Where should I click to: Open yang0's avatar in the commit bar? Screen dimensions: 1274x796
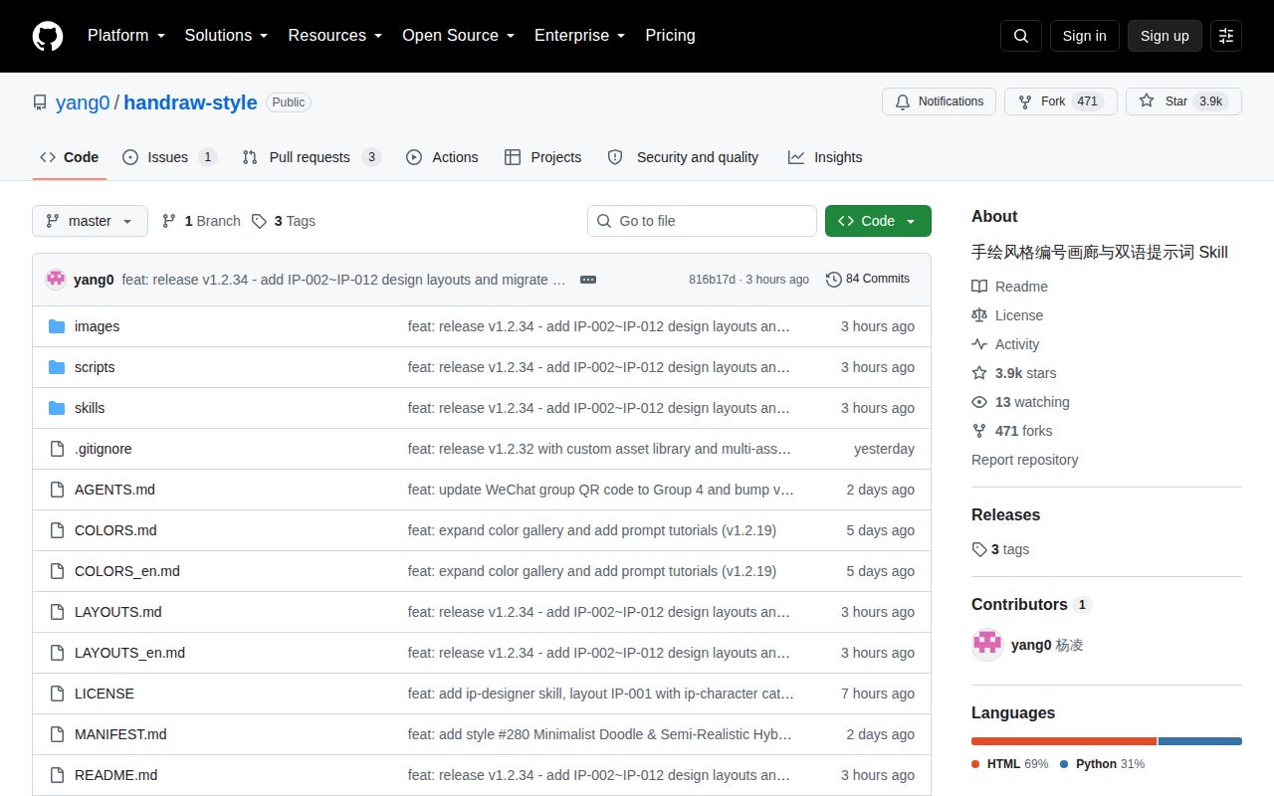[56, 280]
